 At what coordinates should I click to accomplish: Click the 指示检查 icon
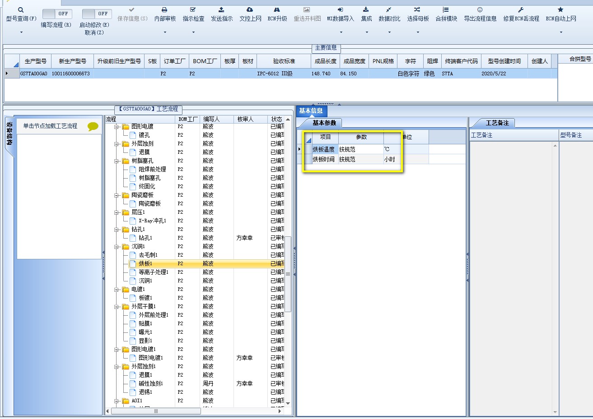(x=193, y=9)
